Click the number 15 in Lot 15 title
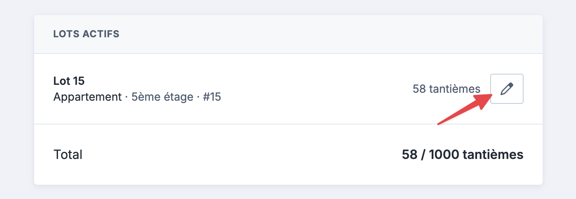Screen dimensions: 576x199 (79, 81)
